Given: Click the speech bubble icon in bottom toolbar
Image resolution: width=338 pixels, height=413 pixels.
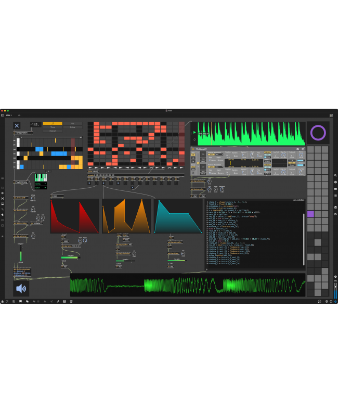Looking at the screenshot, I should coord(20,301).
